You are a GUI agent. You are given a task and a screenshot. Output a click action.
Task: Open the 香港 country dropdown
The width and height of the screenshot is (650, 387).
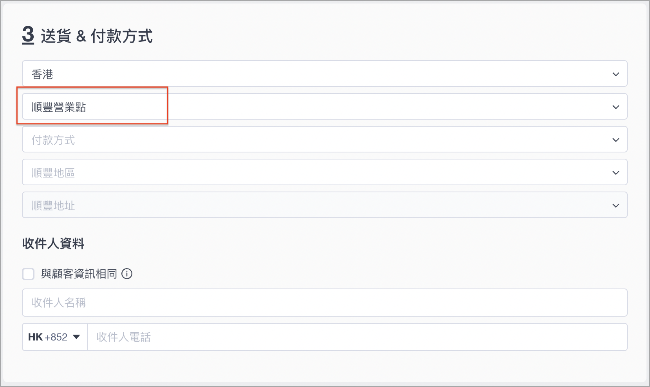pyautogui.click(x=325, y=73)
